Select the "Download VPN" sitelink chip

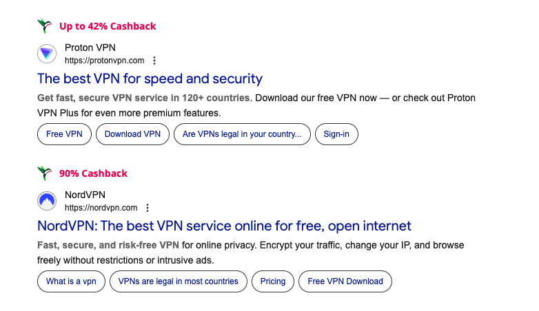click(x=132, y=134)
